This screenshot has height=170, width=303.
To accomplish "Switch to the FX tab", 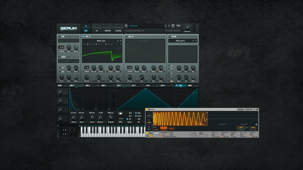I will click(x=97, y=29).
